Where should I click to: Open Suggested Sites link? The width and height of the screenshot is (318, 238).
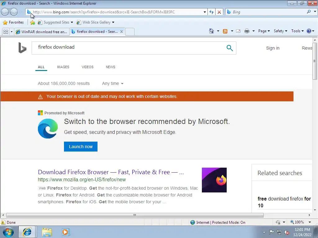coord(55,22)
